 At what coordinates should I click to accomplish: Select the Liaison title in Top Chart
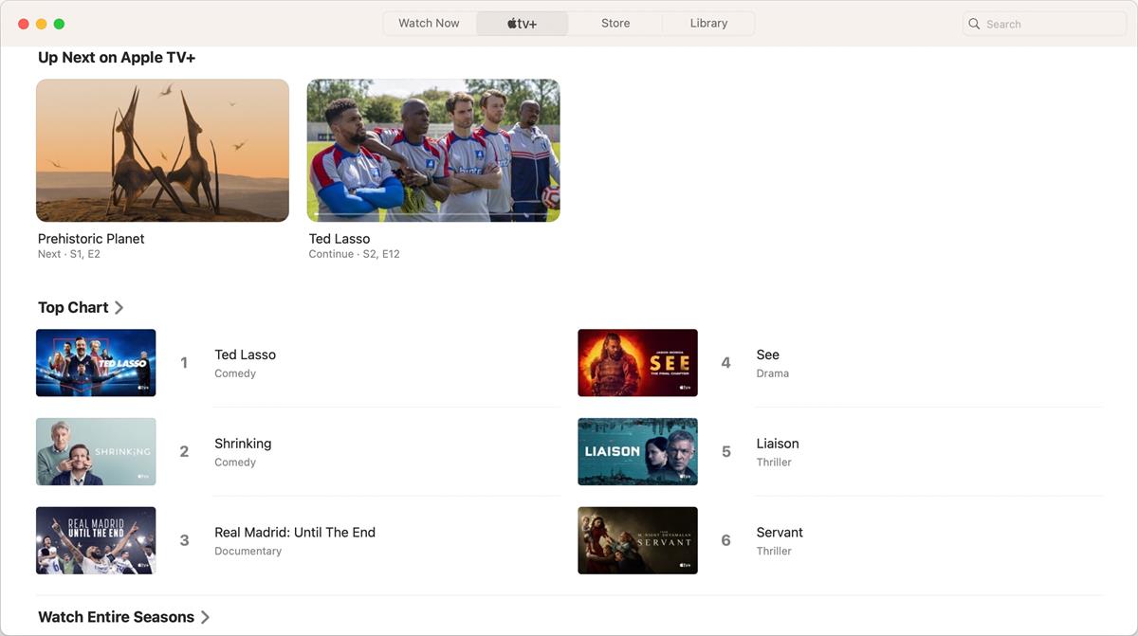(778, 444)
